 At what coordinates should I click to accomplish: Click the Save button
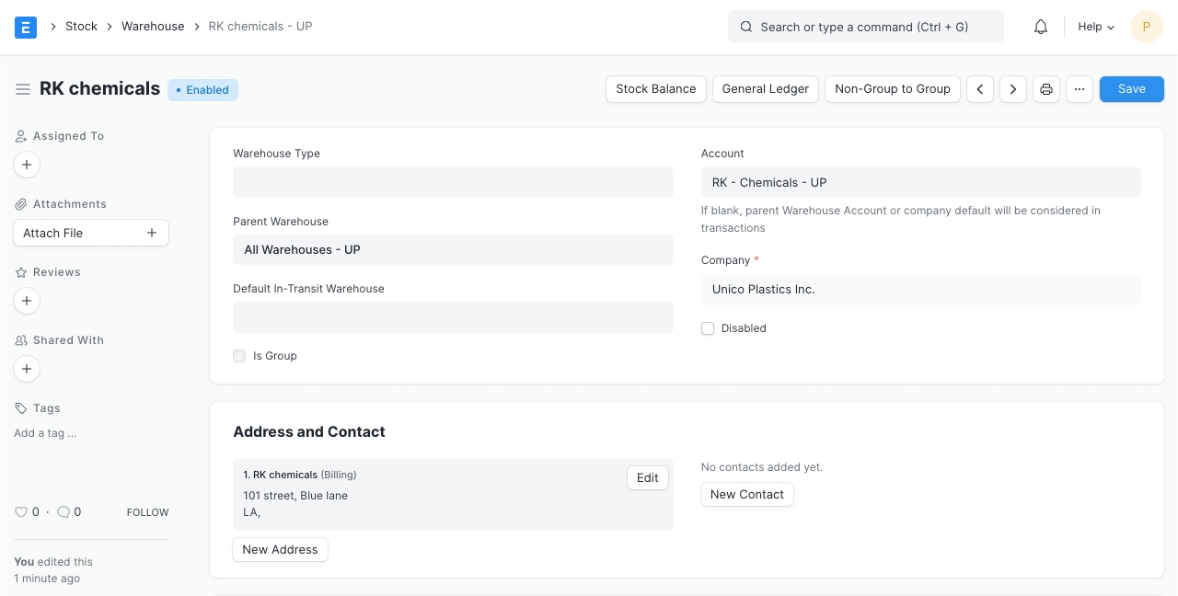point(1131,89)
